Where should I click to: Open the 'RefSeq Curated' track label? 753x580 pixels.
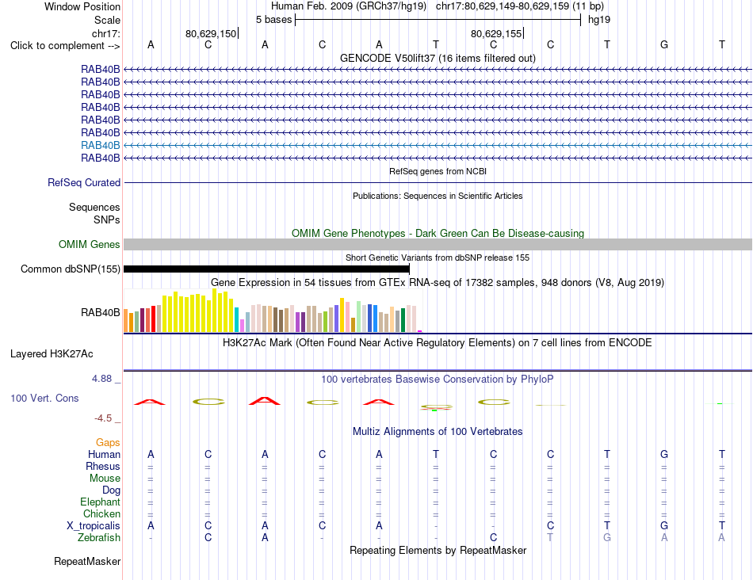84,182
